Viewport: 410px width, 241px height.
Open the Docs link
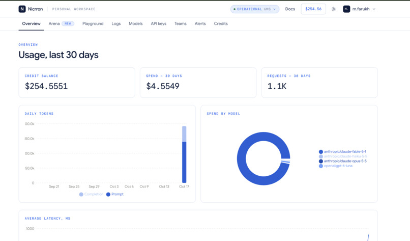tap(290, 9)
